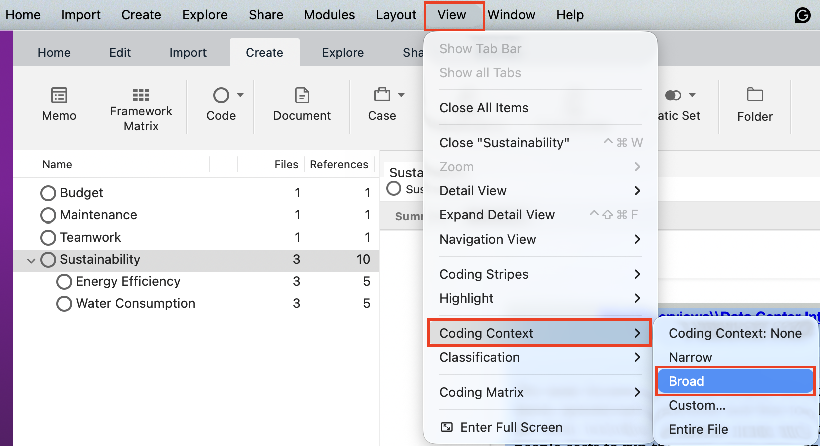Select the Maintenance code row
This screenshot has height=446, width=820.
click(196, 215)
